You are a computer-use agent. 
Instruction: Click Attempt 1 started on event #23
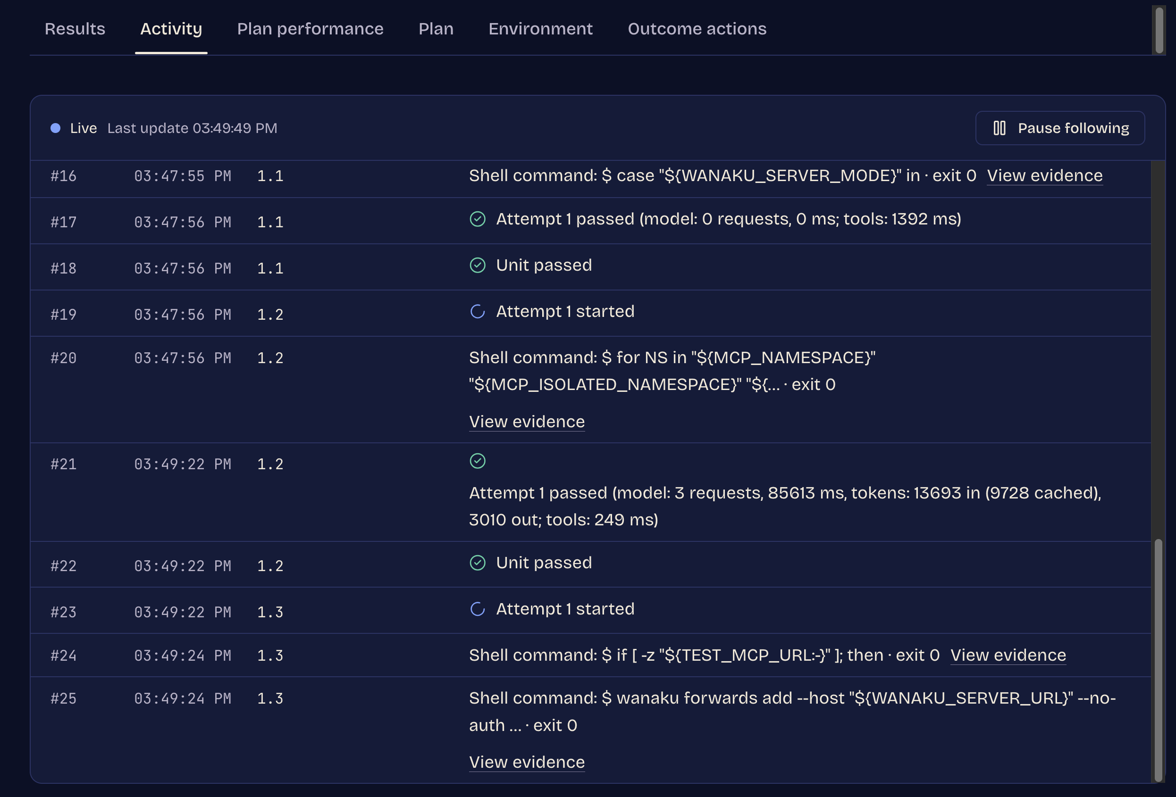point(565,609)
